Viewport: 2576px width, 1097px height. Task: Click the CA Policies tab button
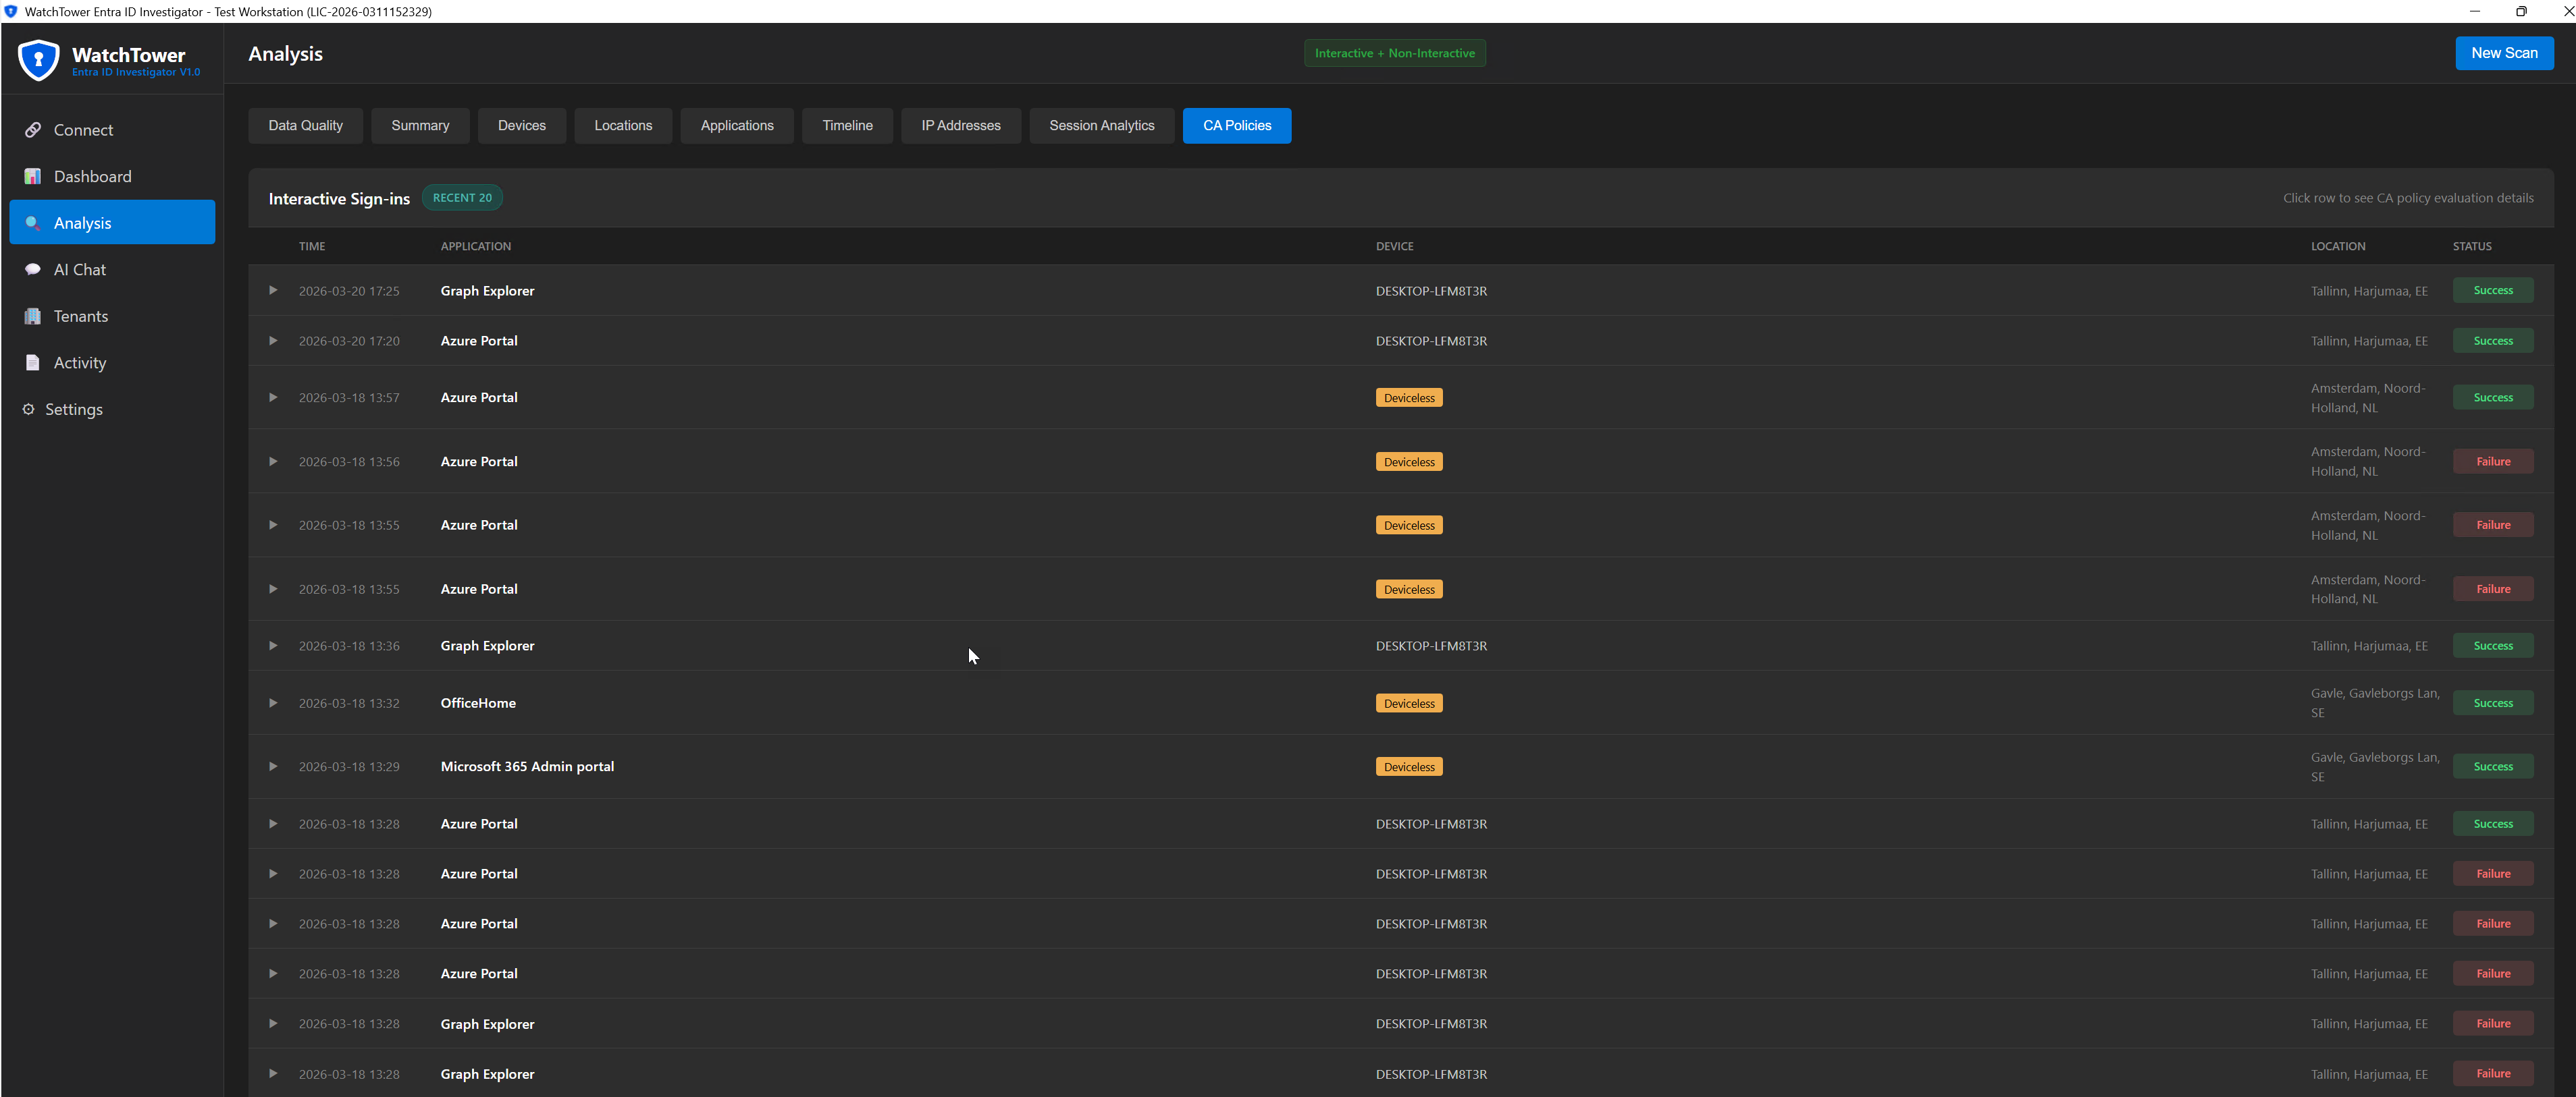tap(1237, 125)
